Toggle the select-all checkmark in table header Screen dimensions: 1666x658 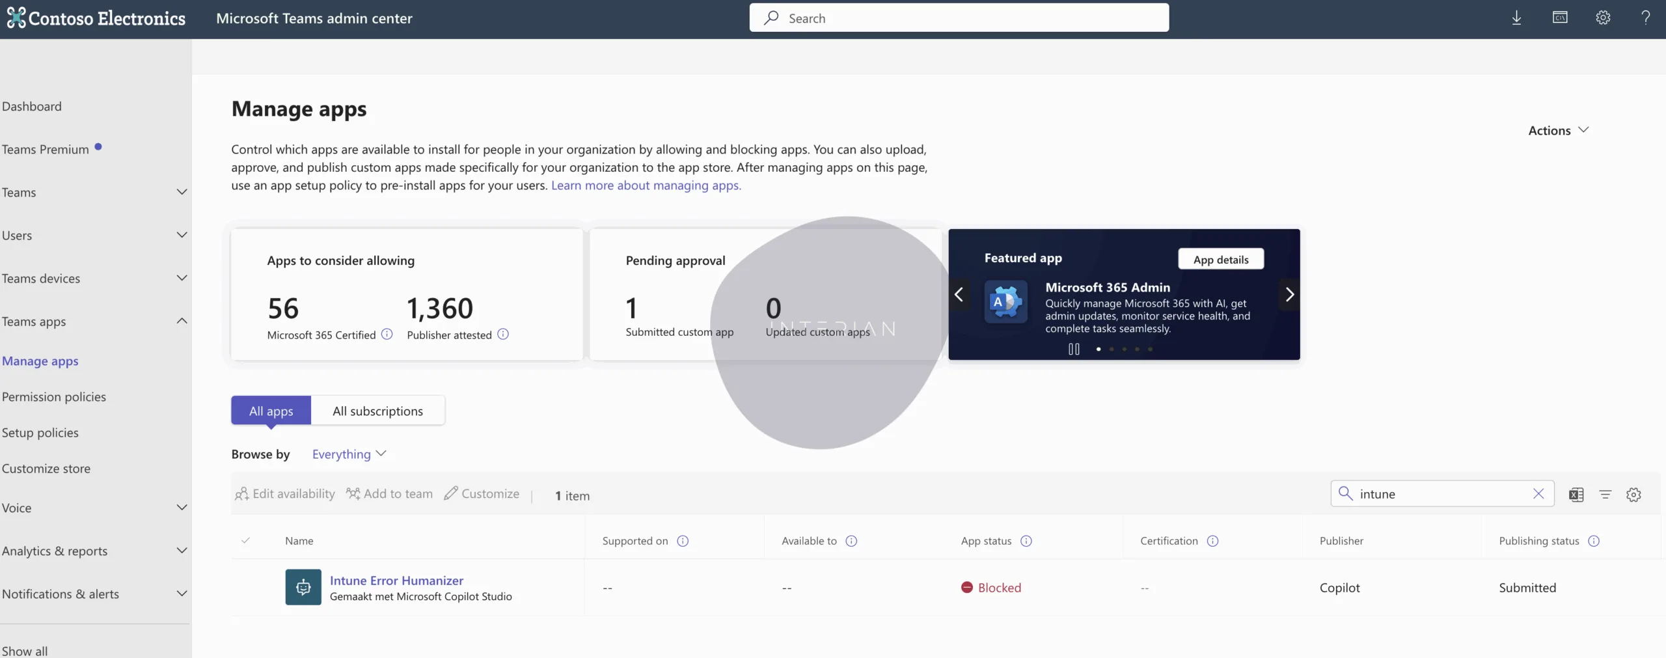(x=245, y=541)
